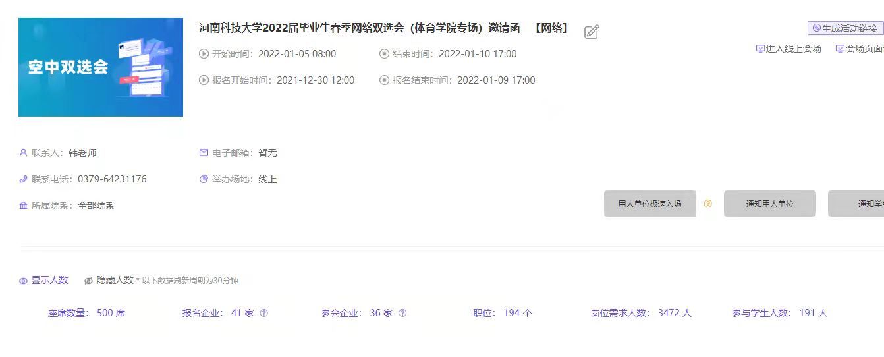The width and height of the screenshot is (884, 357).
Task: Click the 生成活动链接 link icon
Action: coord(817,28)
